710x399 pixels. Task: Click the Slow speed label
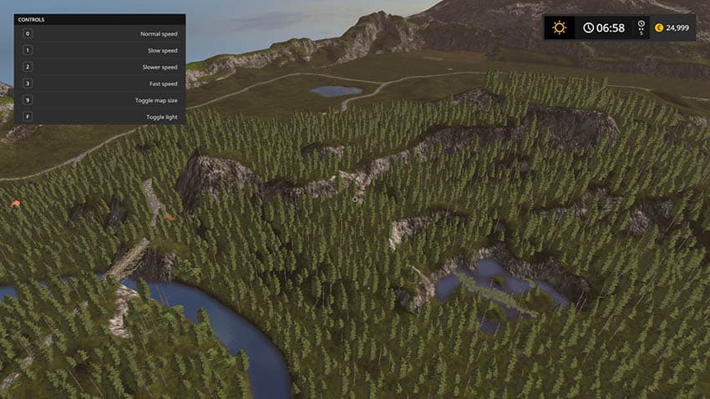163,51
